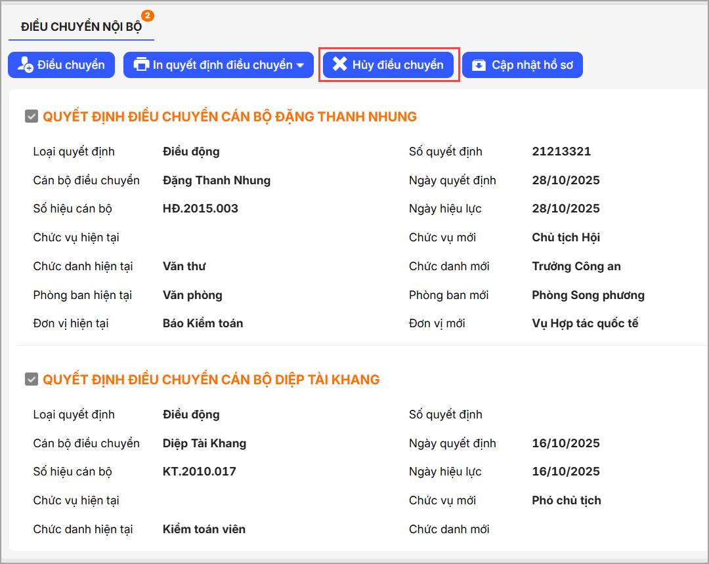Open the Đặng Thanh Nhung transfer decision heading
Screen dimensions: 709x564
(x=230, y=117)
